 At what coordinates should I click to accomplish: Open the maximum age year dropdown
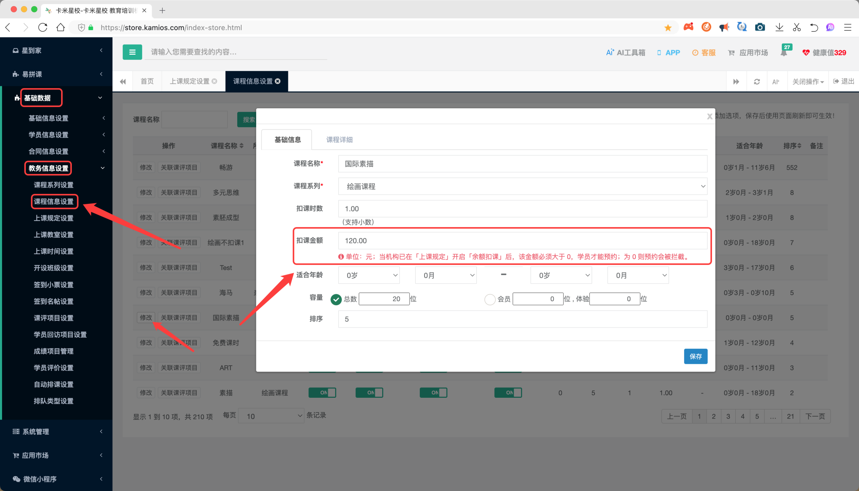(561, 275)
